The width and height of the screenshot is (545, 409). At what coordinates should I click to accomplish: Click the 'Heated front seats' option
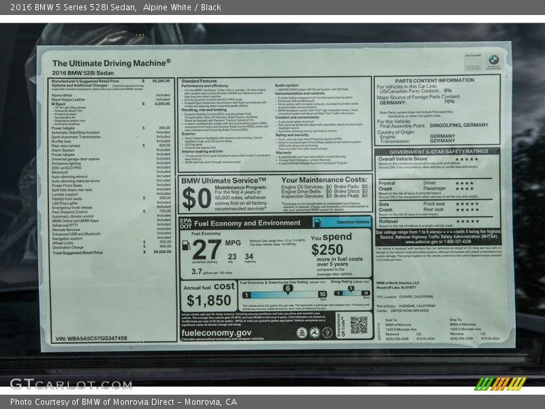pos(67,198)
